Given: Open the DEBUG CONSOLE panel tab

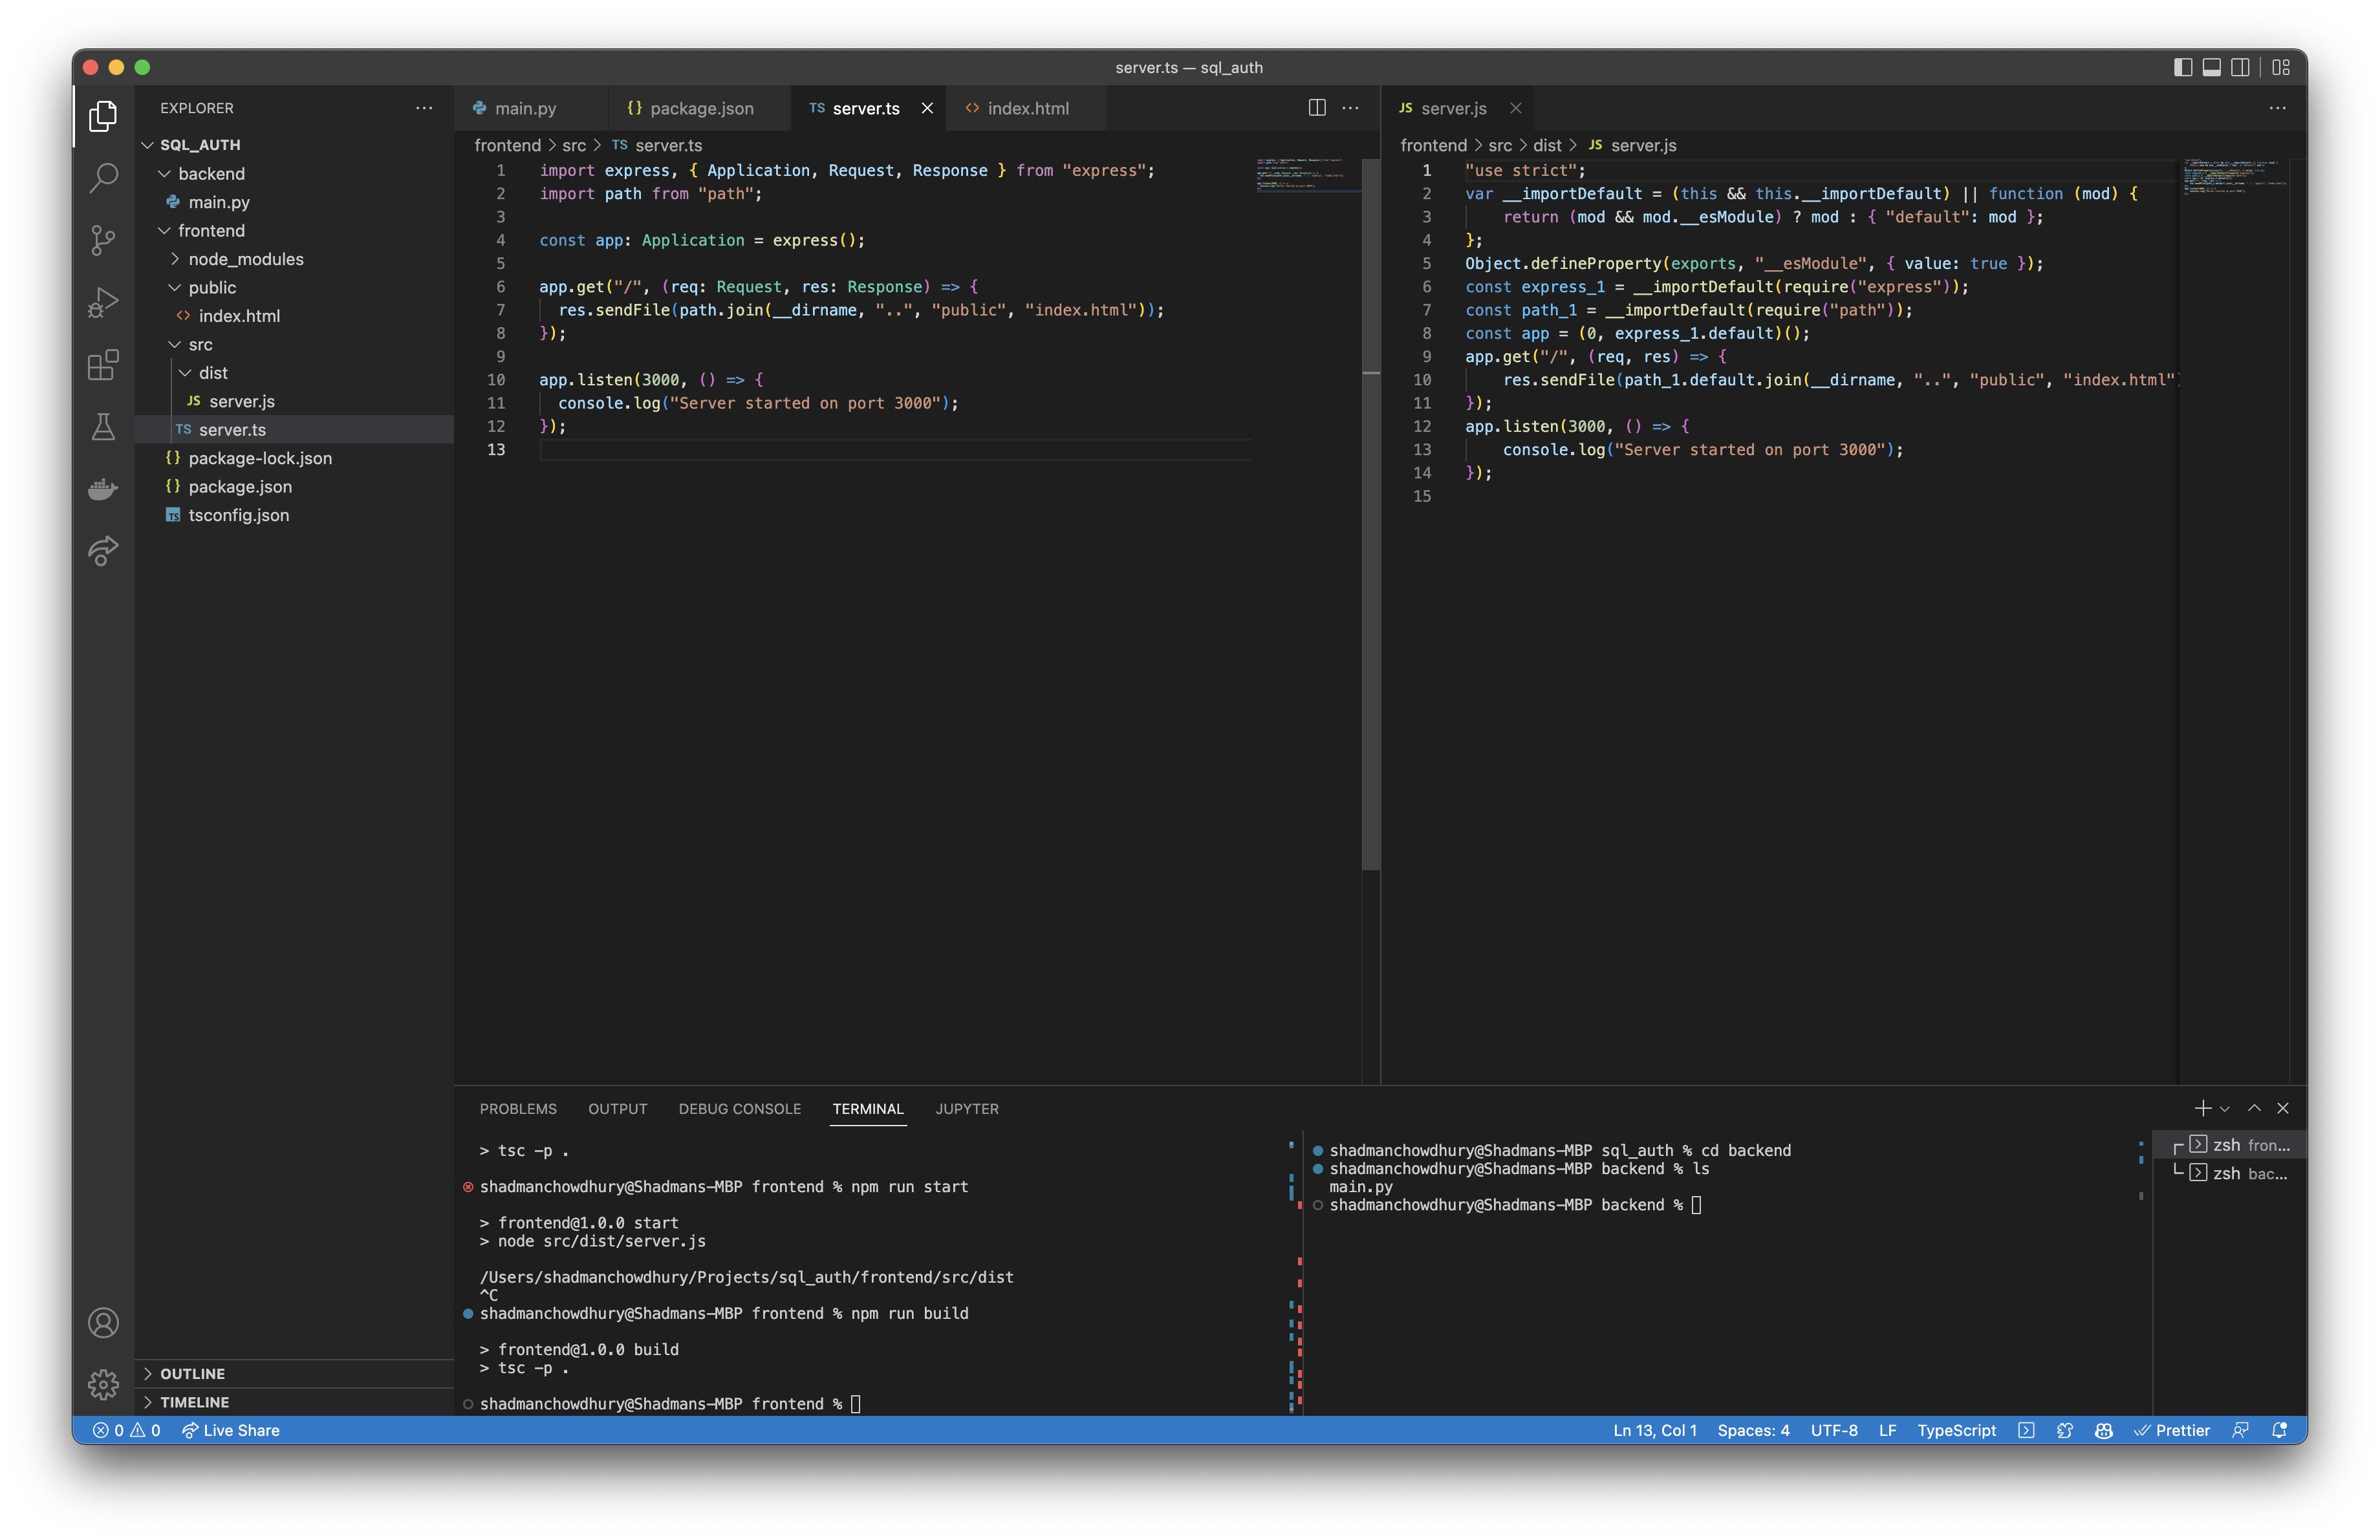Looking at the screenshot, I should pyautogui.click(x=739, y=1108).
